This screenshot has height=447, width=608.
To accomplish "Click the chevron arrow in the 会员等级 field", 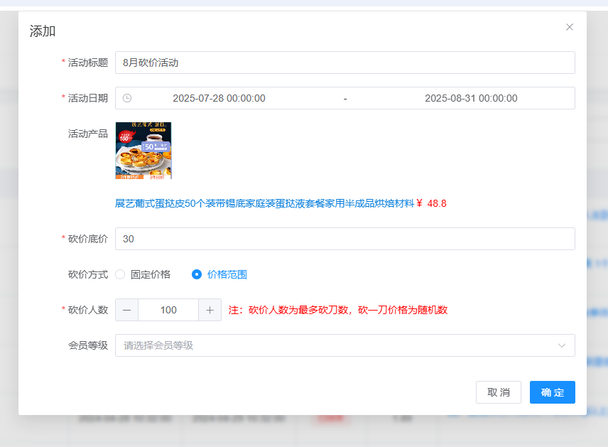I will (562, 345).
